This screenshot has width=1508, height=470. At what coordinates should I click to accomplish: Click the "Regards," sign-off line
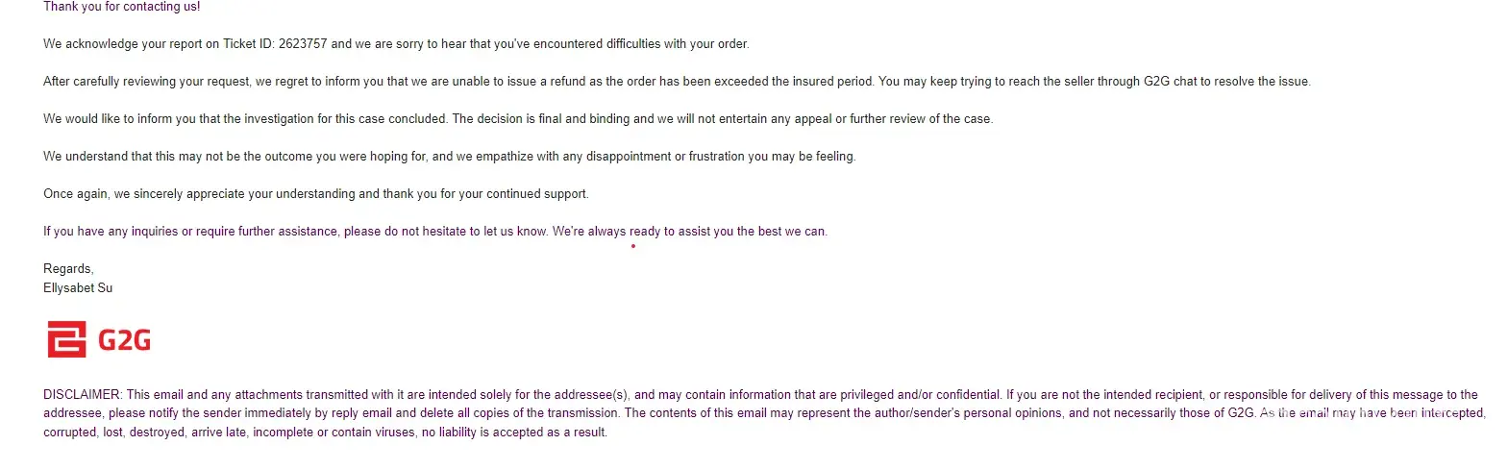68,269
